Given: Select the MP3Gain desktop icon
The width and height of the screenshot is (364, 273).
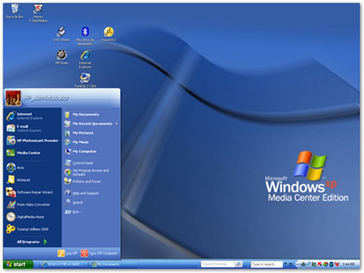Looking at the screenshot, I should click(x=61, y=57).
